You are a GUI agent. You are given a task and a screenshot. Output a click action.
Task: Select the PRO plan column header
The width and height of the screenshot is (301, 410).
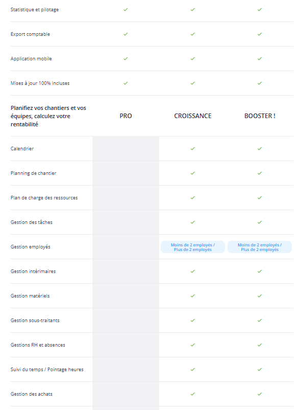pyautogui.click(x=126, y=116)
